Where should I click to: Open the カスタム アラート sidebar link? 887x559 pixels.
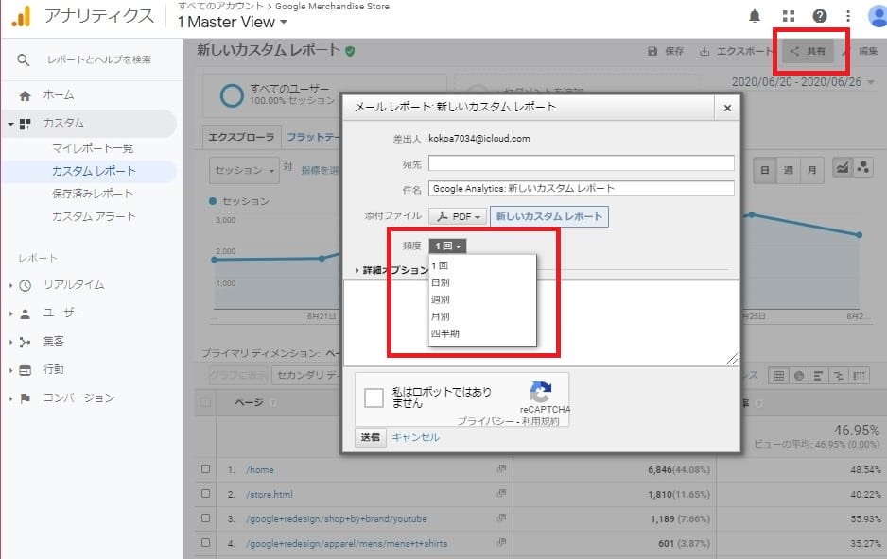94,217
